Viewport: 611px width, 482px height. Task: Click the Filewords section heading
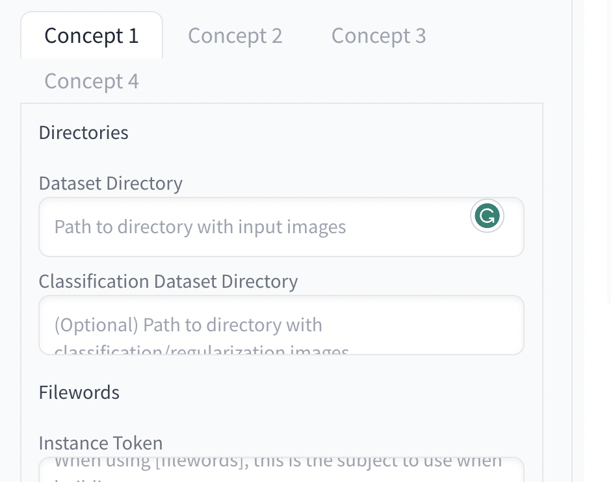[79, 392]
